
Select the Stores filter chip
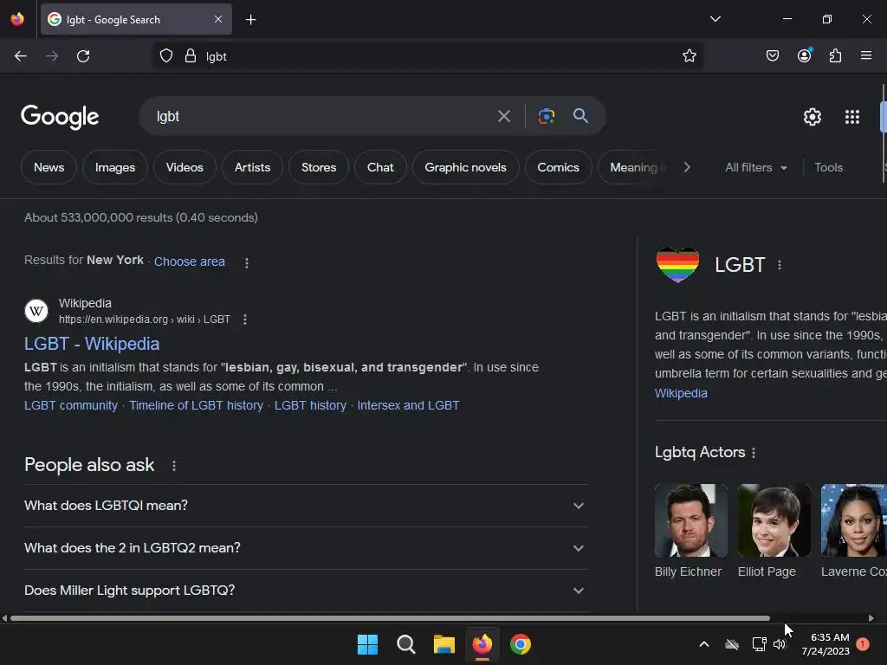click(319, 167)
